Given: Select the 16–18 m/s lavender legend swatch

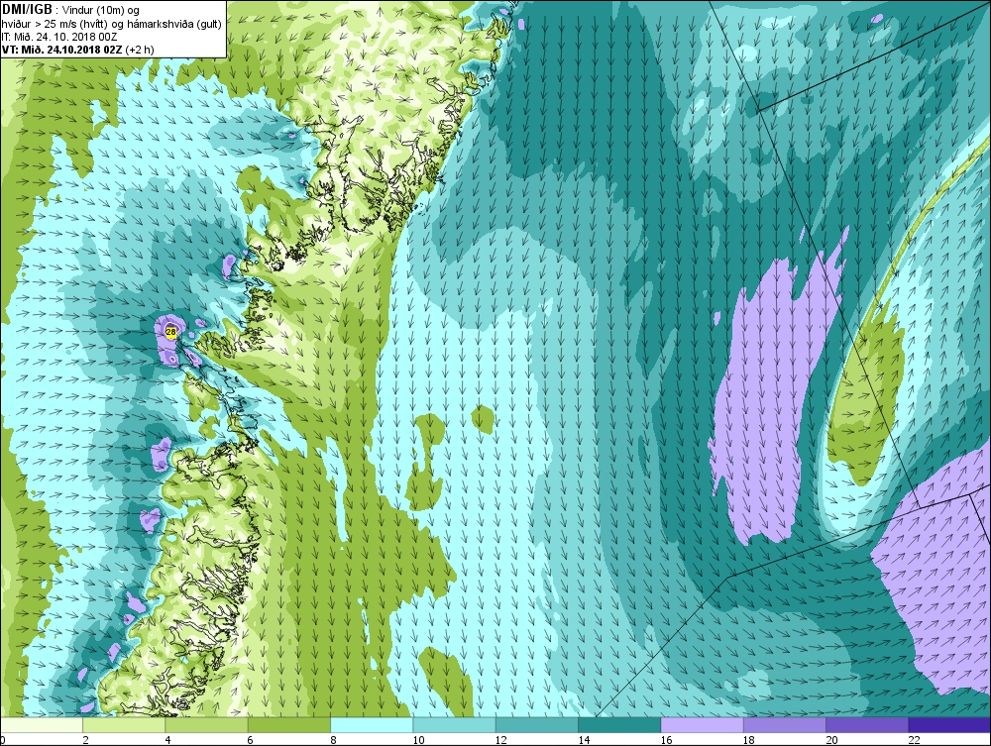Looking at the screenshot, I should pyautogui.click(x=702, y=724).
